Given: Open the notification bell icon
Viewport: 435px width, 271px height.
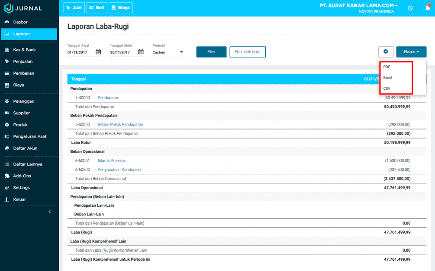Looking at the screenshot, I should tap(428, 8).
